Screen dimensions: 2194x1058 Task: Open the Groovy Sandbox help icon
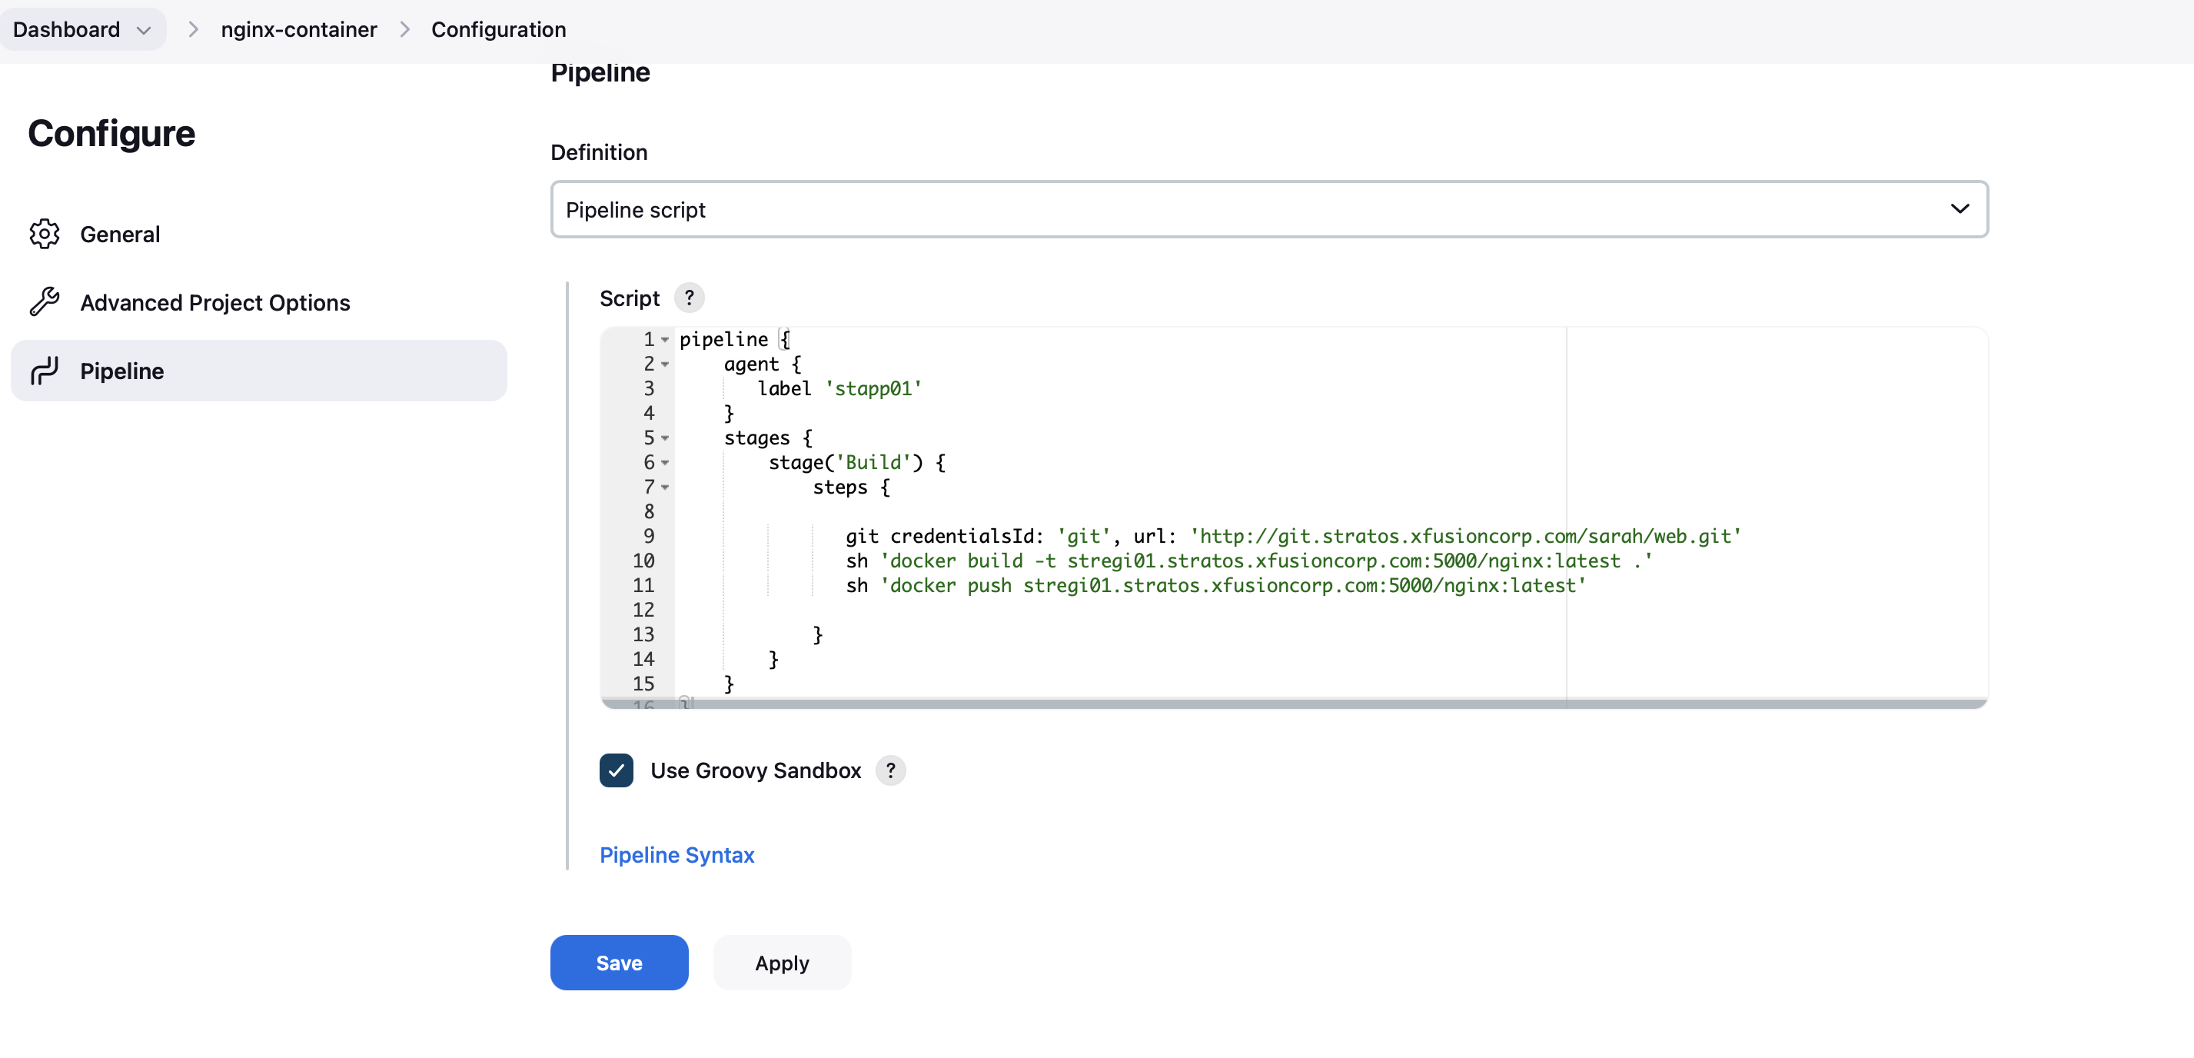890,770
